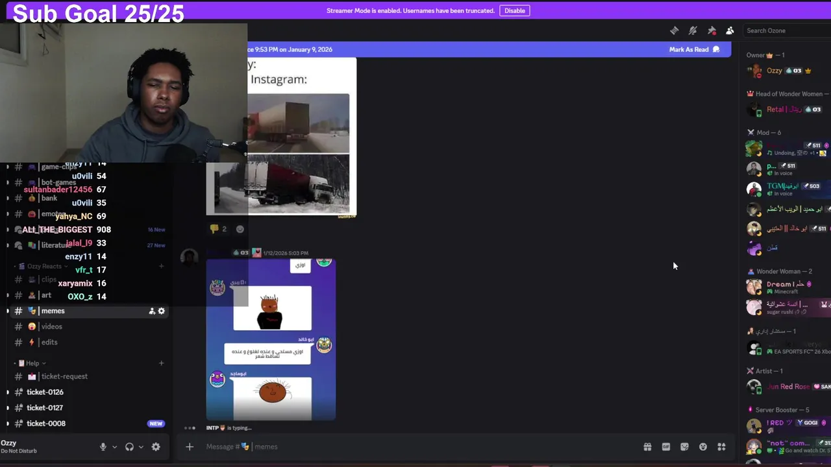Screen dimensions: 831x467
Task: Open the literature channel
Action: (x=88, y=245)
